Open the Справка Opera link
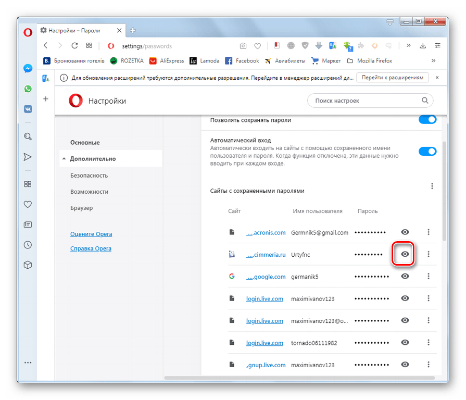 click(91, 248)
